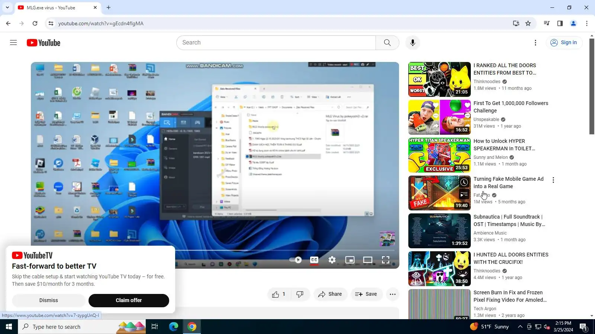Dismiss the YouTube TV offer
This screenshot has height=334, width=595.
pyautogui.click(x=49, y=300)
